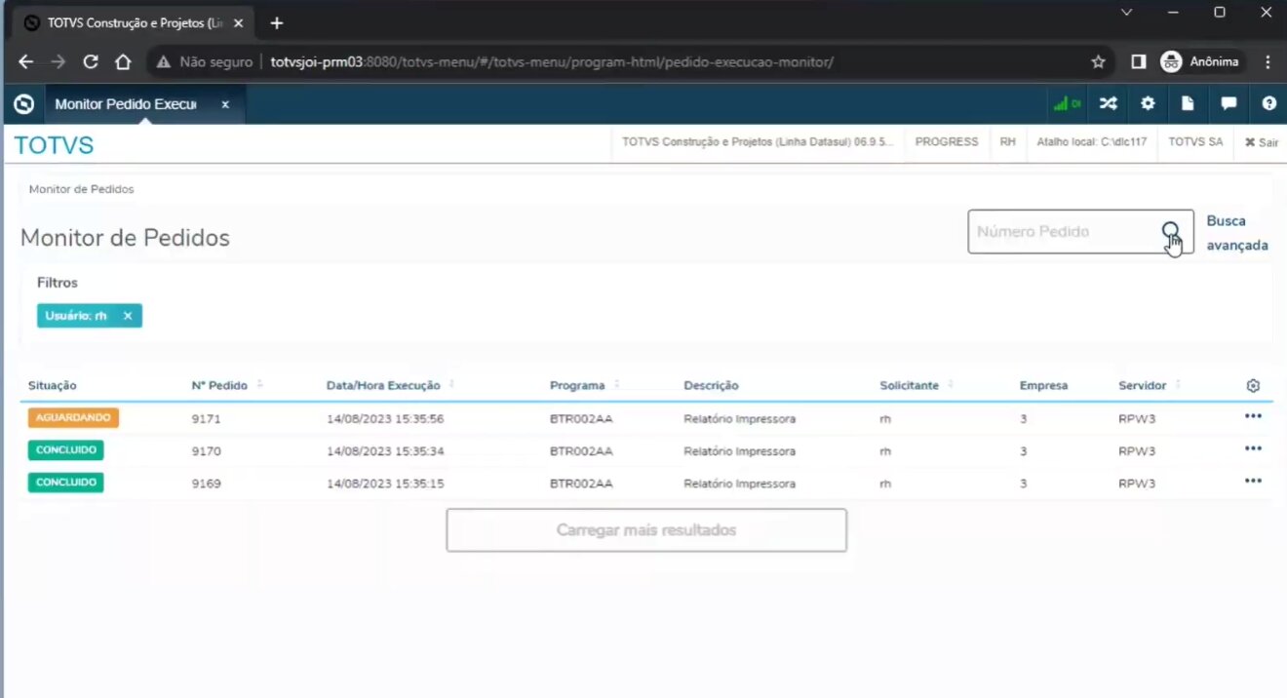Click the table column settings gear icon
The width and height of the screenshot is (1287, 698).
[x=1253, y=386]
